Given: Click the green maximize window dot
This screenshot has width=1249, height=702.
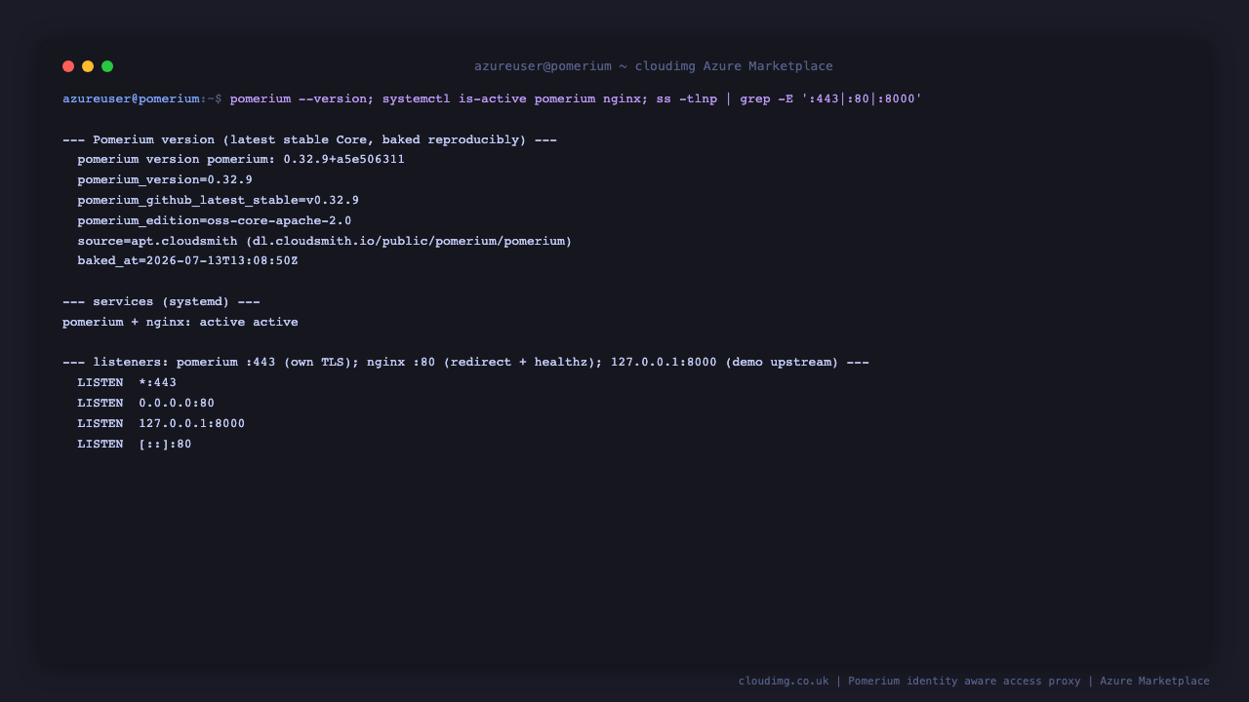Looking at the screenshot, I should tap(107, 66).
